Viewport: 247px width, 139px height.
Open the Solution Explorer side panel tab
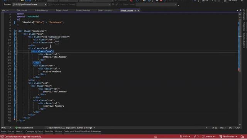tap(244, 41)
